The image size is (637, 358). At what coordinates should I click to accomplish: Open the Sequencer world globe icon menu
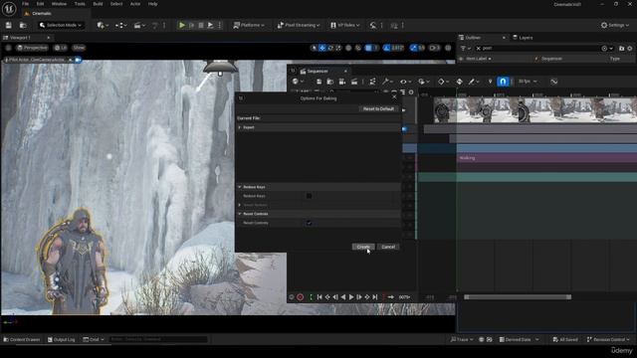tap(298, 82)
